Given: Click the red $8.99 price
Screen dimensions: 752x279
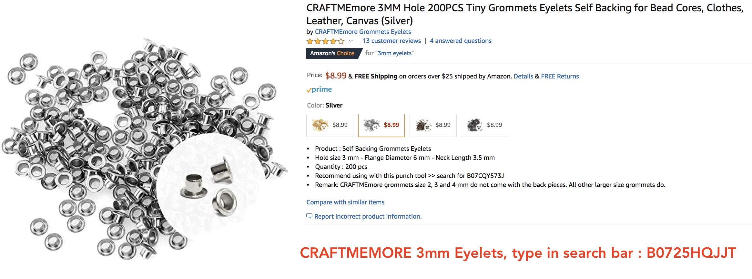Looking at the screenshot, I should (336, 76).
